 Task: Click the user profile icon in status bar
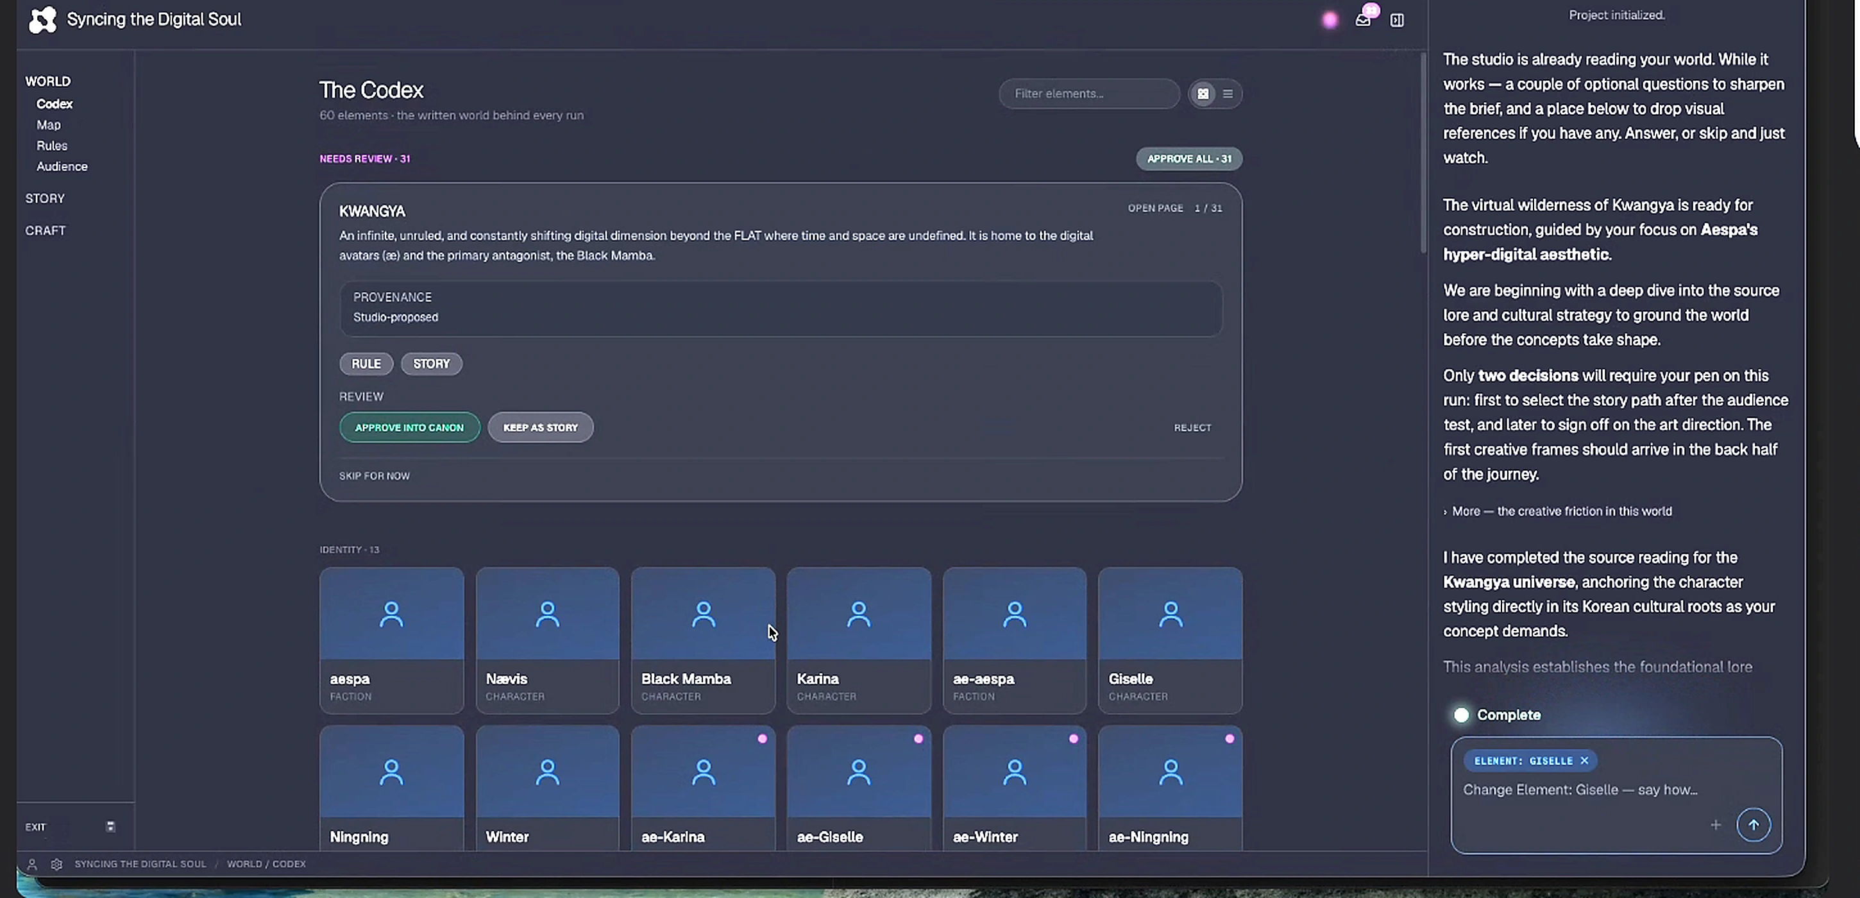[32, 863]
